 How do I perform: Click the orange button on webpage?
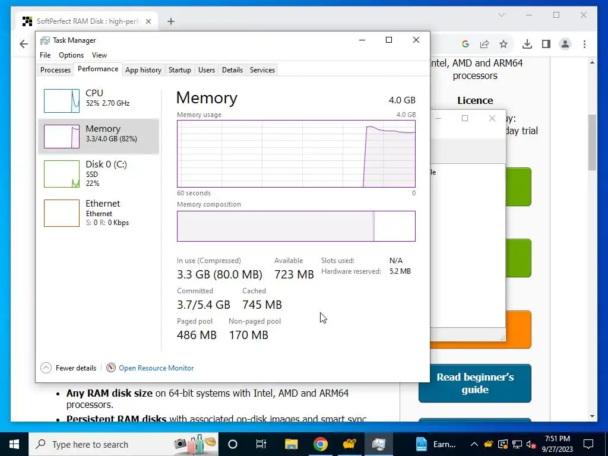(x=518, y=330)
